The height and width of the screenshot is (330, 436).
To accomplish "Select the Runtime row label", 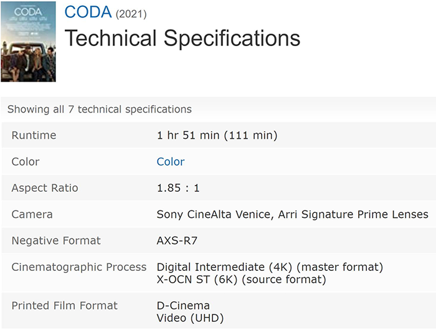I will click(34, 135).
